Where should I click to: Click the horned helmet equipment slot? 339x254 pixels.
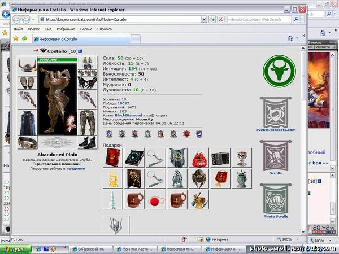tap(27, 65)
